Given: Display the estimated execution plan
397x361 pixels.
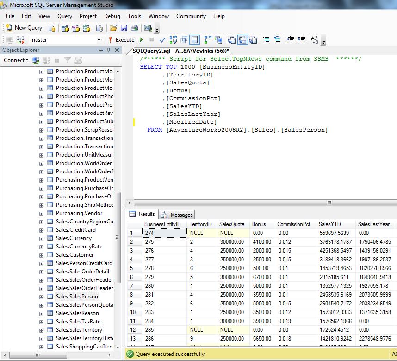Looking at the screenshot, I should pyautogui.click(x=173, y=40).
